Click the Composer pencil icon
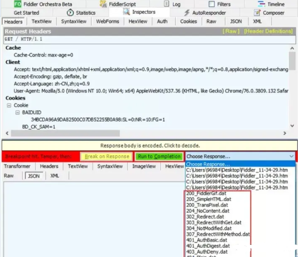This screenshot has width=298, height=257. point(257,13)
